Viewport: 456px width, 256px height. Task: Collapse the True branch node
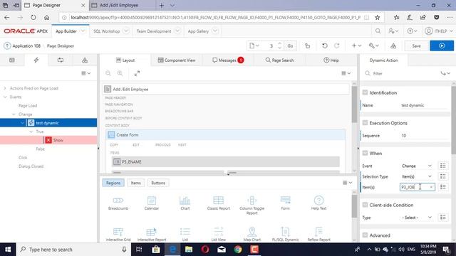31,132
